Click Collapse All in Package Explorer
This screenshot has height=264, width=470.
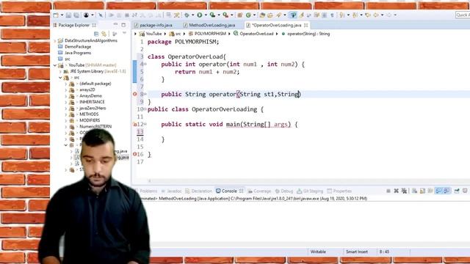click(96, 34)
